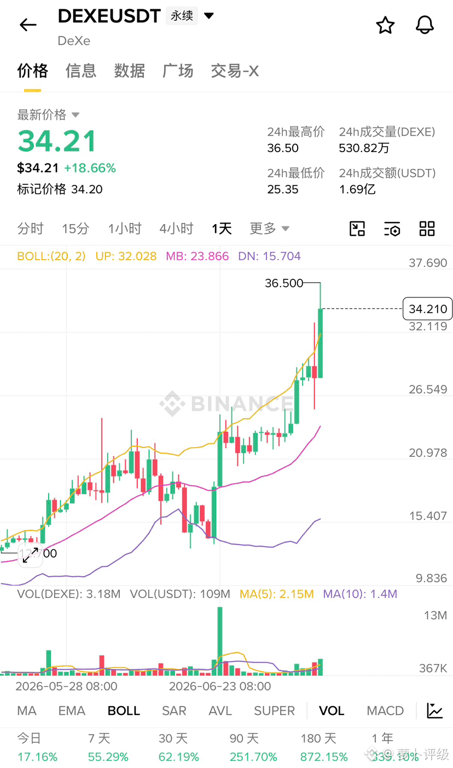Tap the 2026-05-28 08:00 date label
This screenshot has height=768, width=453.
click(66, 686)
